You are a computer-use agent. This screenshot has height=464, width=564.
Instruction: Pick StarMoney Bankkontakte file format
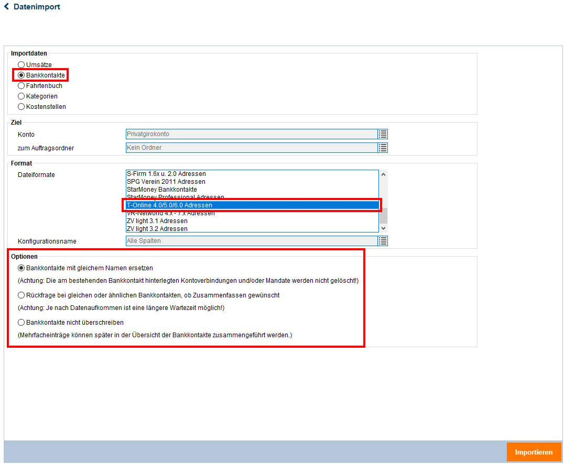coord(161,190)
